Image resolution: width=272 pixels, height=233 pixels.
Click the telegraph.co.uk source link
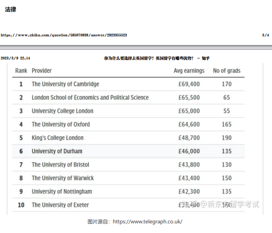[x=147, y=222]
